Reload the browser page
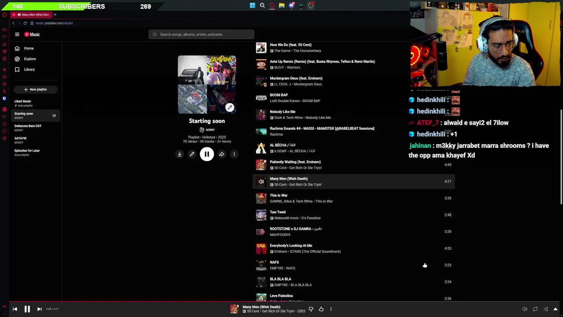 (25, 23)
